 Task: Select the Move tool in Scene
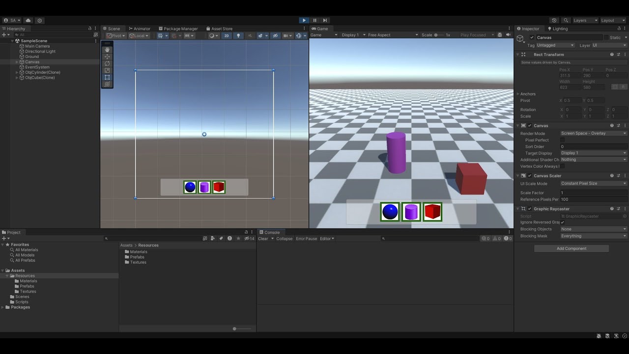[x=107, y=57]
